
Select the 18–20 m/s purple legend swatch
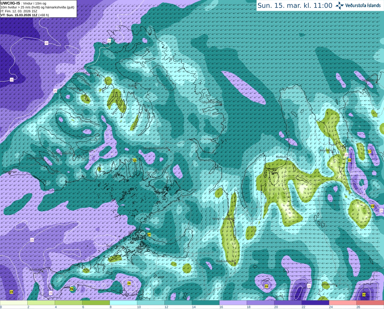click(261, 303)
